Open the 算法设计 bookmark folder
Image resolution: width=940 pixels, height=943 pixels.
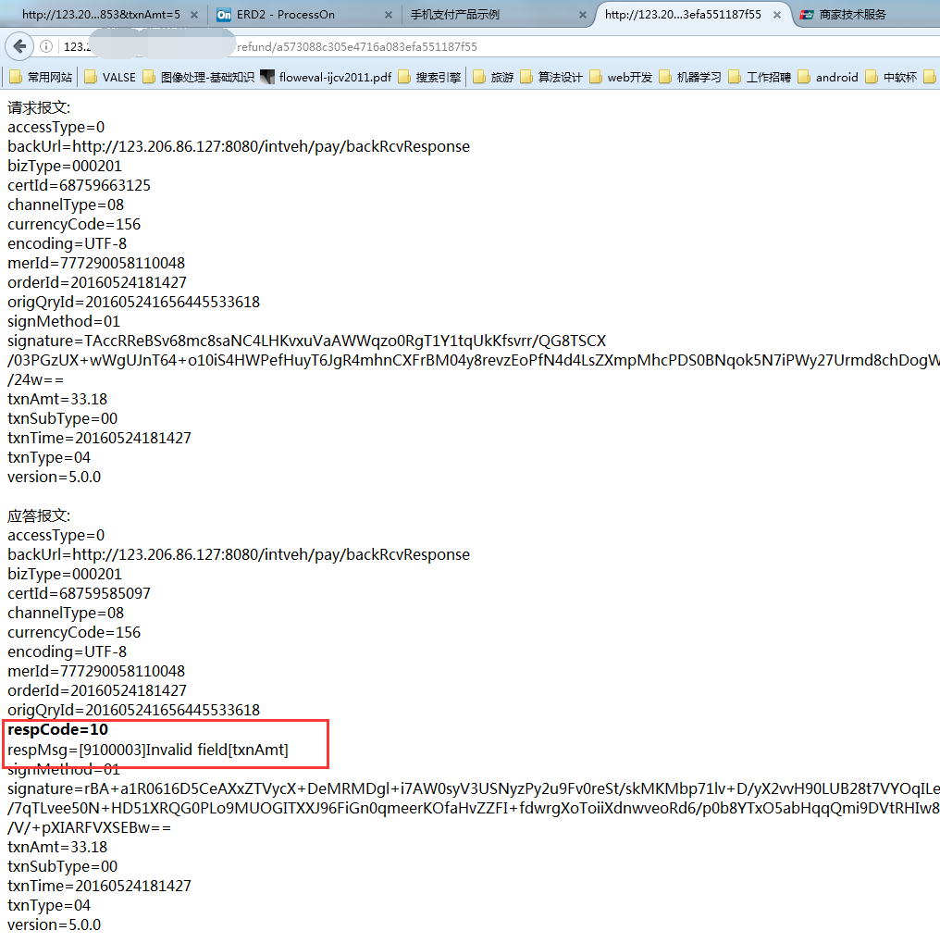551,77
